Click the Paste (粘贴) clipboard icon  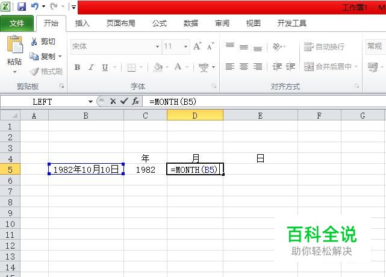[x=14, y=45]
